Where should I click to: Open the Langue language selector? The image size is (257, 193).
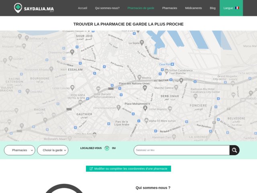[x=231, y=8]
